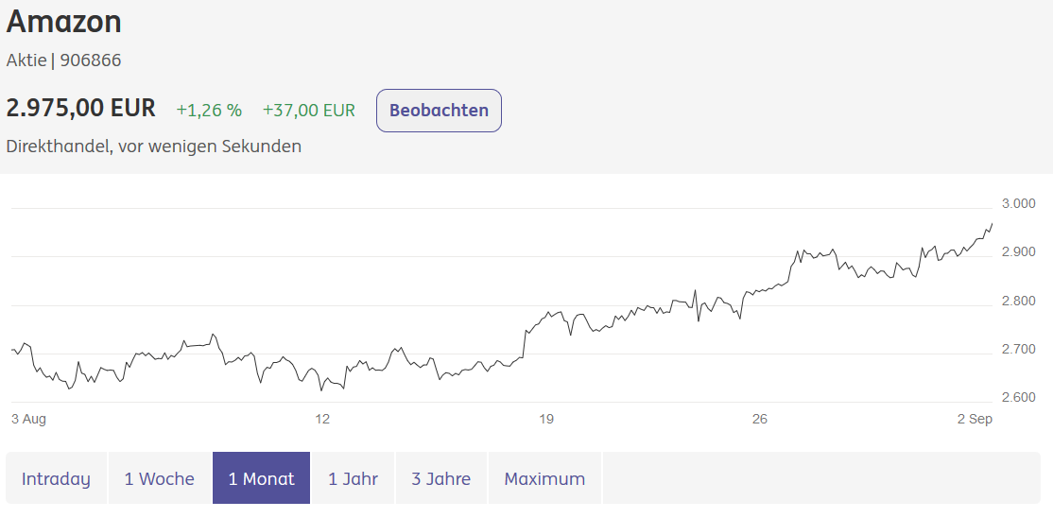Click the 3 Aug date axis label
Viewport: 1053px width, 518px height.
(x=28, y=419)
